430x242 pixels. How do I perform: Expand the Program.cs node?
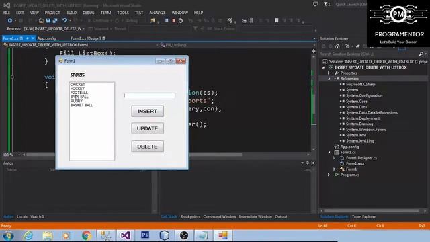click(x=329, y=175)
